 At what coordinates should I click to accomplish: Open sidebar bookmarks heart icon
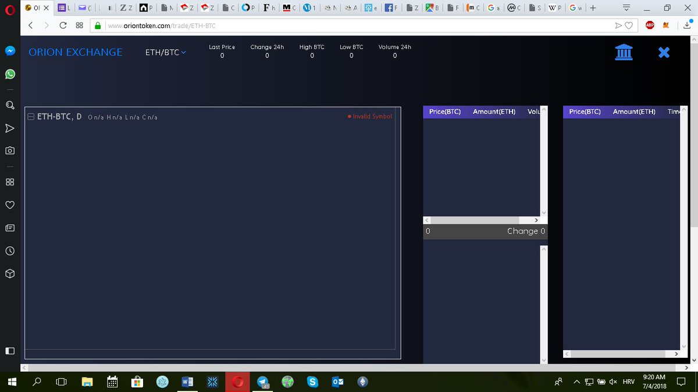[10, 205]
